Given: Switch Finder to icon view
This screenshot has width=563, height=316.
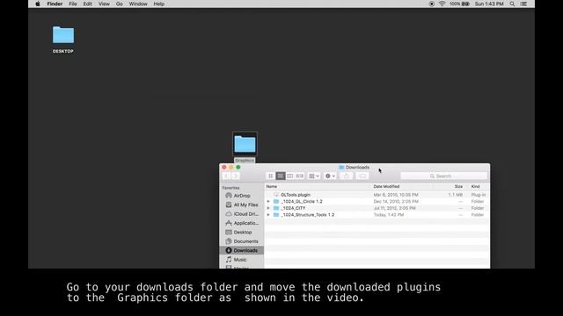Looking at the screenshot, I should coord(271,176).
